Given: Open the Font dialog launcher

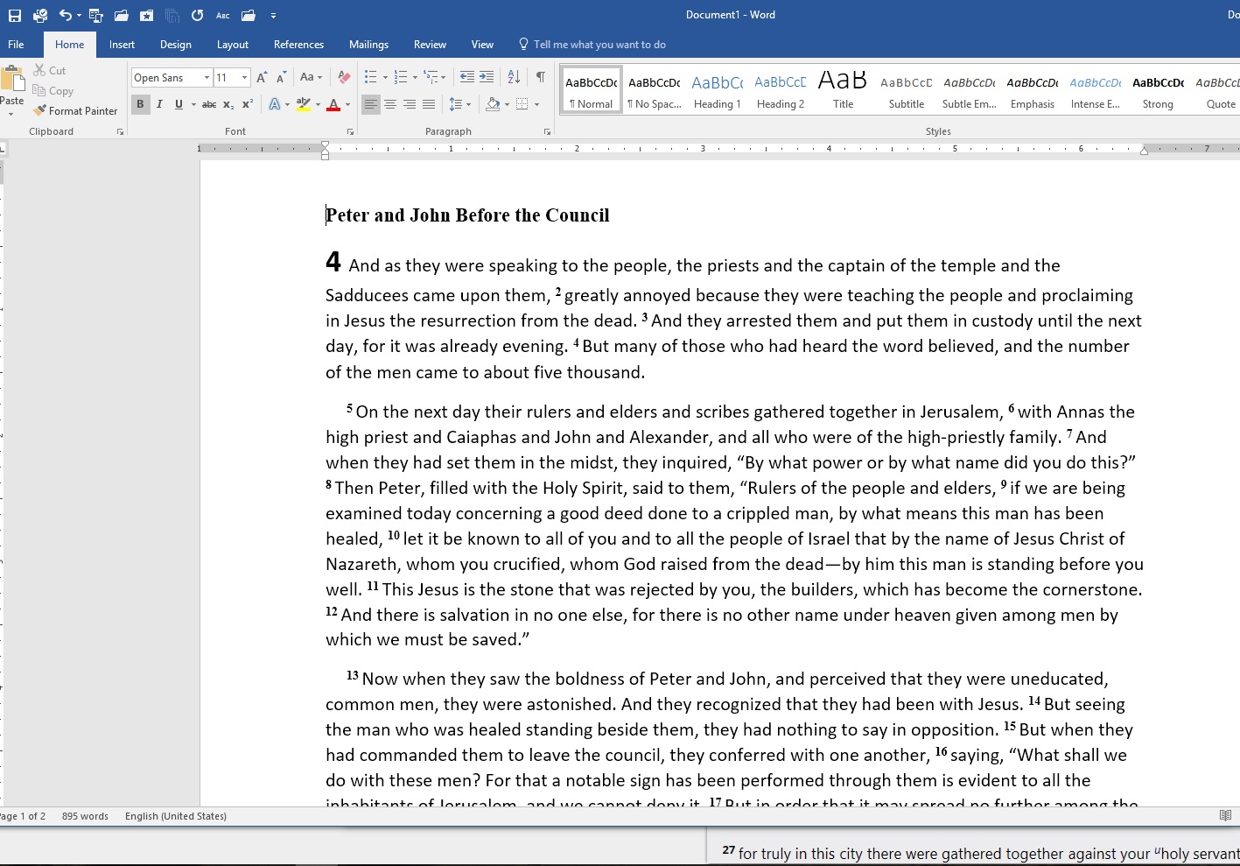Looking at the screenshot, I should [x=351, y=131].
